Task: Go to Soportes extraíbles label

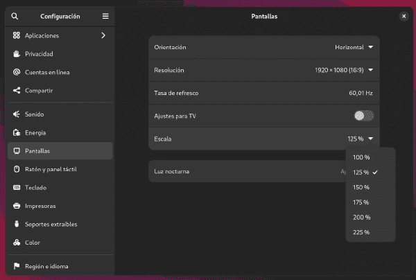Action: point(51,224)
